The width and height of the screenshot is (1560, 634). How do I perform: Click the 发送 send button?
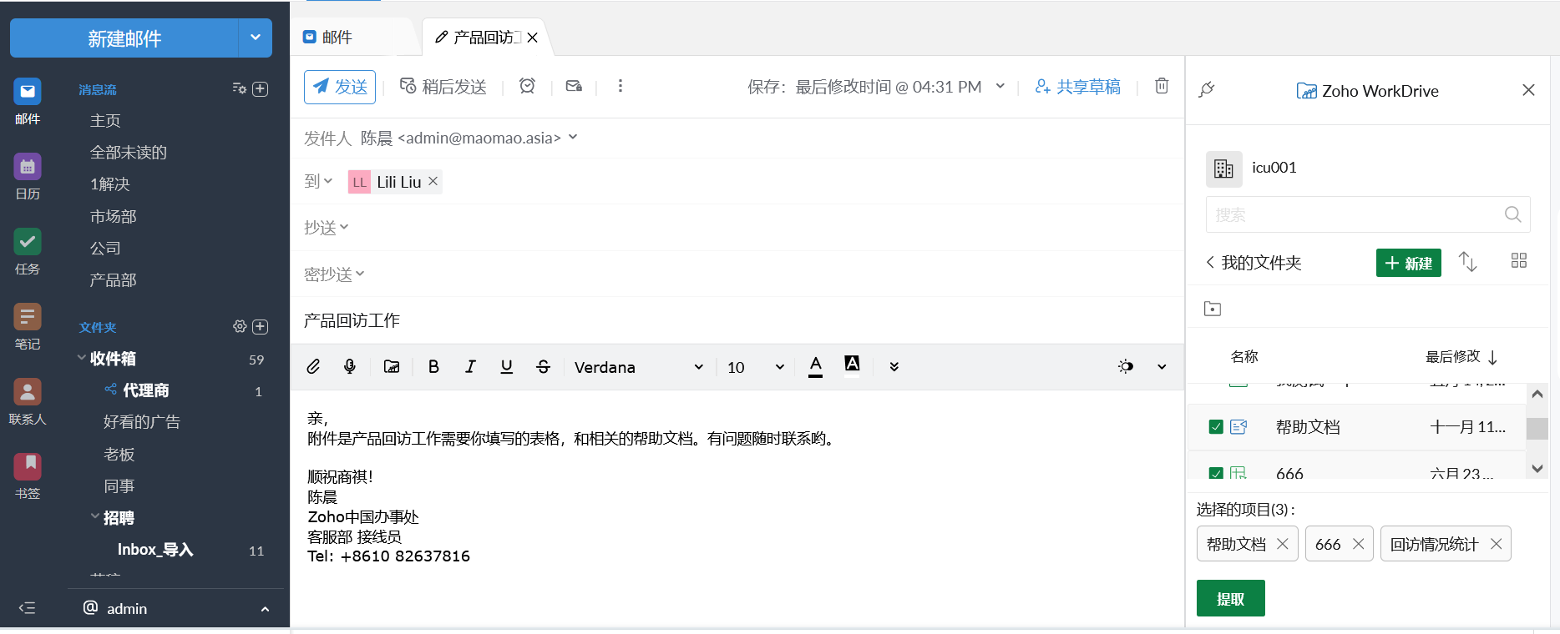pyautogui.click(x=340, y=87)
